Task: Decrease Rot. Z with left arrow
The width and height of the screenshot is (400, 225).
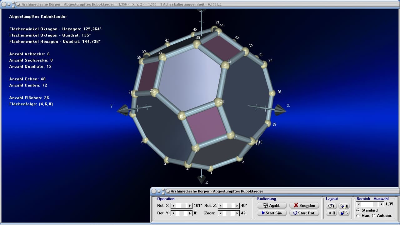Action: [x=220, y=206]
